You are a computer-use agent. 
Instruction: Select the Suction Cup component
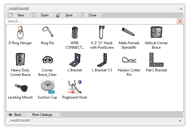click(48, 87)
